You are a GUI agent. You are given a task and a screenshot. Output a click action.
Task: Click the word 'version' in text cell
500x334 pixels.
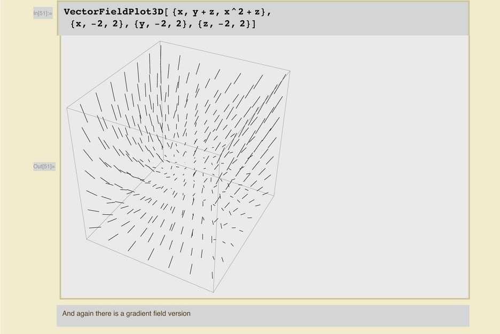(177, 314)
